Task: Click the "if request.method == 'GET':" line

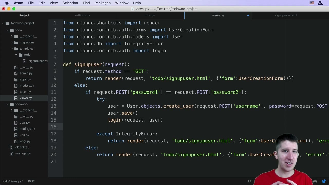Action: (x=112, y=71)
